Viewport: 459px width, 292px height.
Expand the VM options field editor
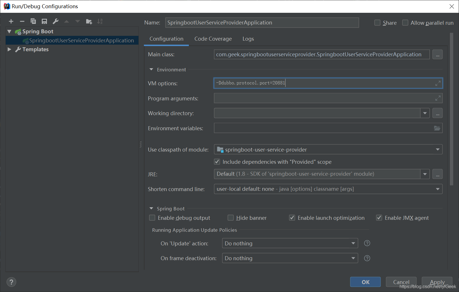click(x=438, y=83)
